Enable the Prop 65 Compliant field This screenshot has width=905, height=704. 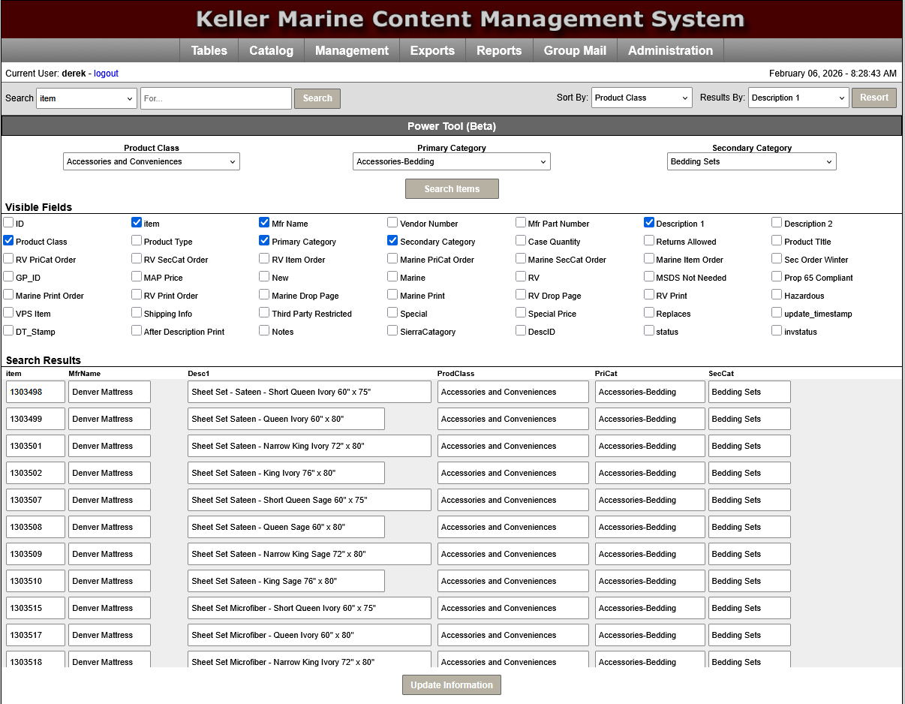coord(776,277)
